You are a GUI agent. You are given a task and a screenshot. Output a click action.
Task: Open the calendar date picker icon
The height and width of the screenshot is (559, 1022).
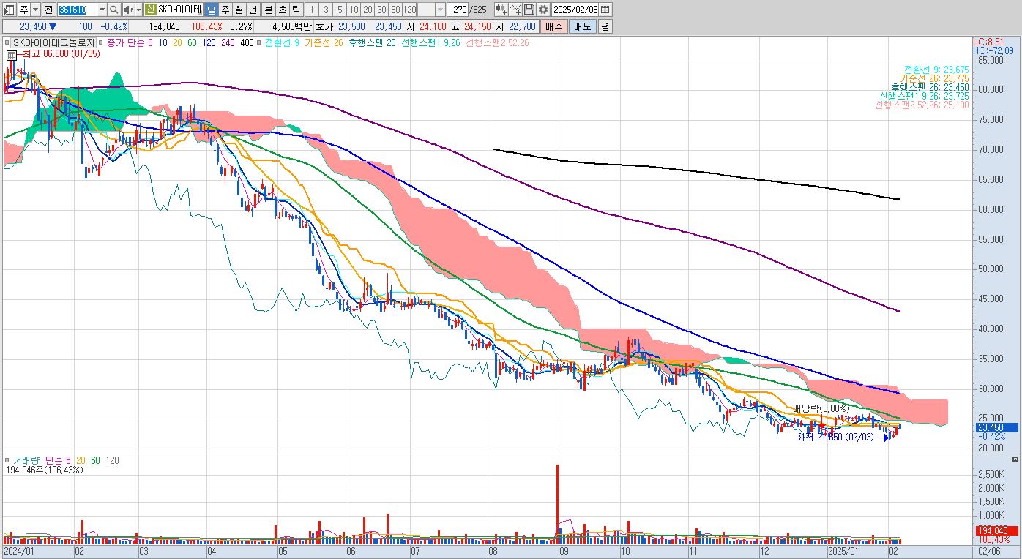(x=605, y=10)
